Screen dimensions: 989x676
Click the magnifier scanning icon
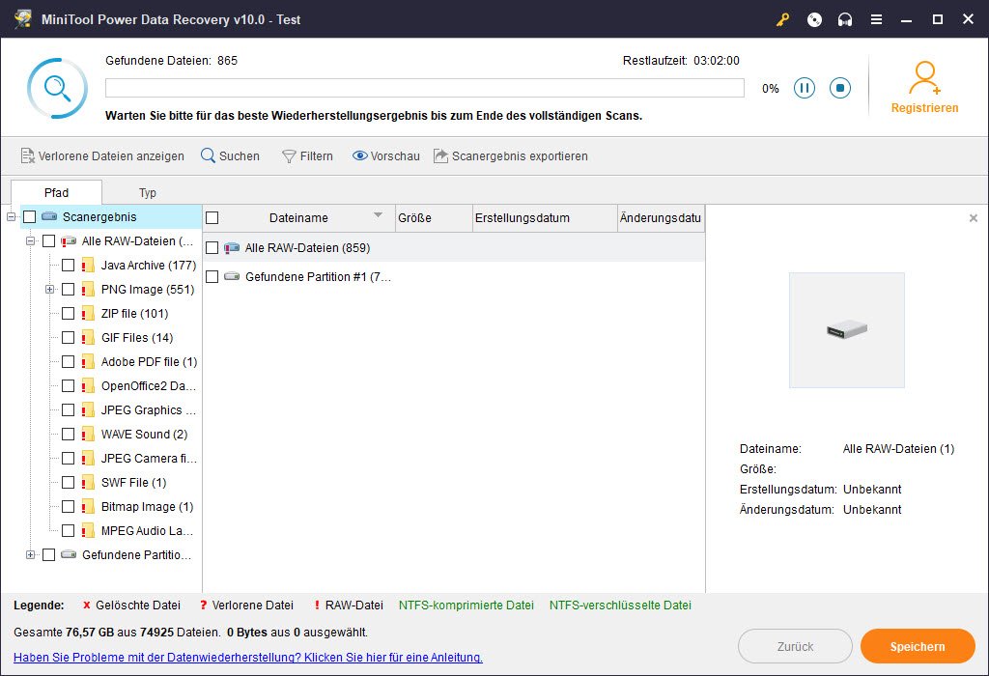click(x=57, y=88)
